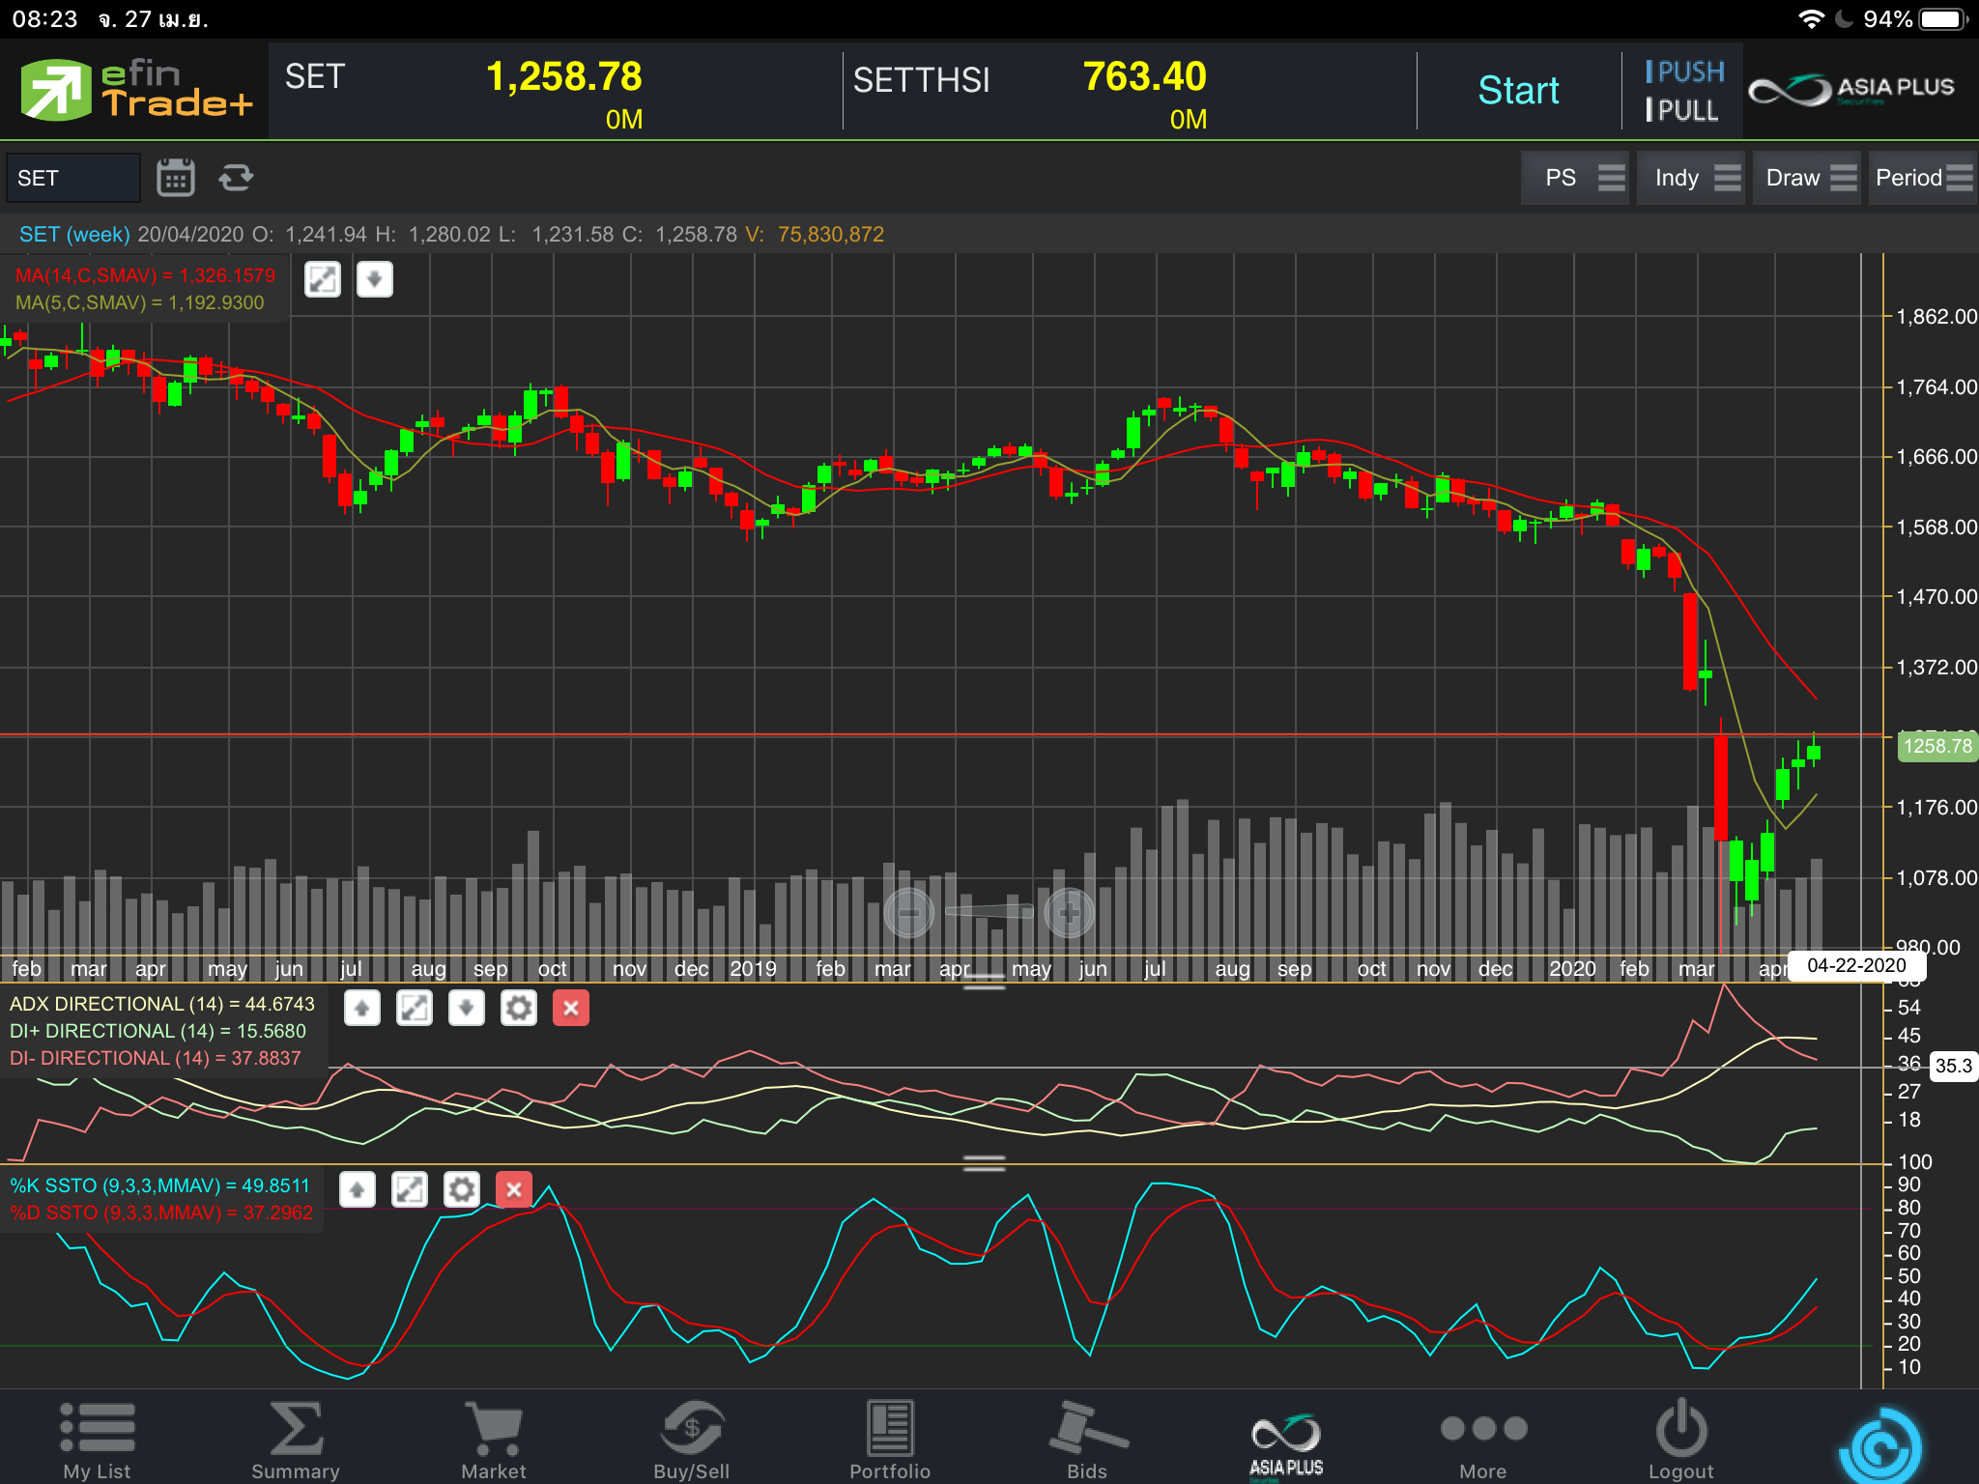Viewport: 1979px width, 1484px height.
Task: Grab handle between price chart and ADX
Action: click(985, 982)
